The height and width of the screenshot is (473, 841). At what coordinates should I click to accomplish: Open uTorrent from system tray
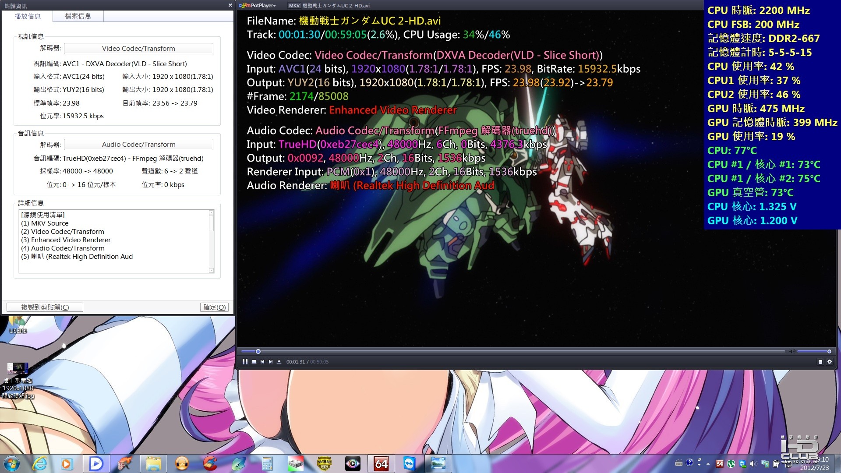(731, 463)
